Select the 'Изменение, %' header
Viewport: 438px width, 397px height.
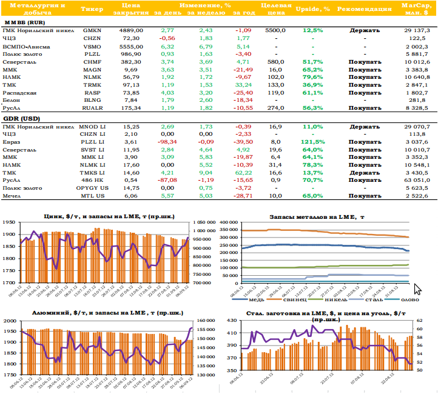205,5
